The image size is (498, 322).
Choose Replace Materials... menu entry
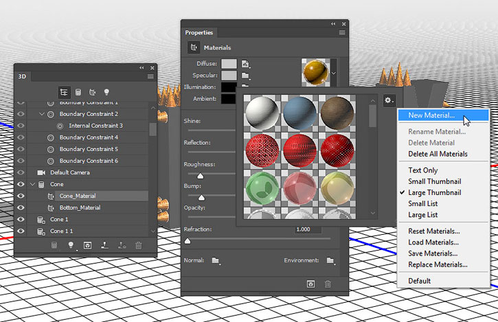click(x=438, y=264)
